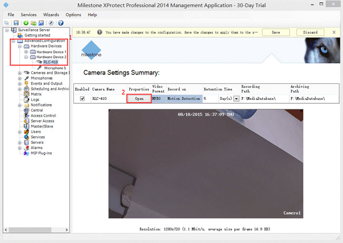Viewport: 343px width, 243px height.
Task: Open the Services menu
Action: [x=28, y=15]
